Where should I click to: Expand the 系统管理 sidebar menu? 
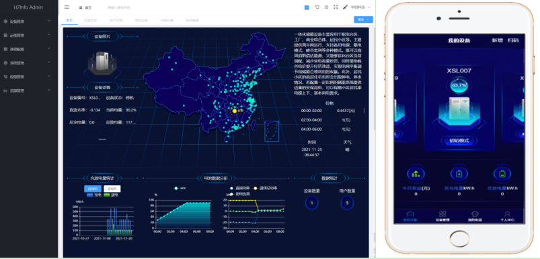point(27,63)
